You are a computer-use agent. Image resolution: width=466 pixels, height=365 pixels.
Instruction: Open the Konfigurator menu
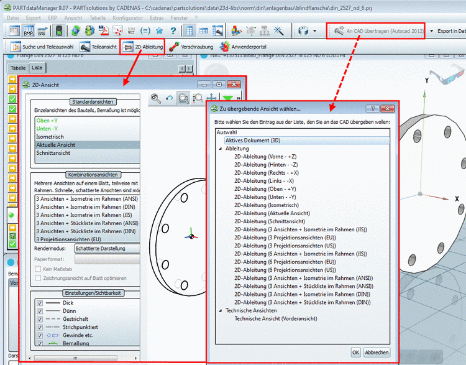point(128,18)
